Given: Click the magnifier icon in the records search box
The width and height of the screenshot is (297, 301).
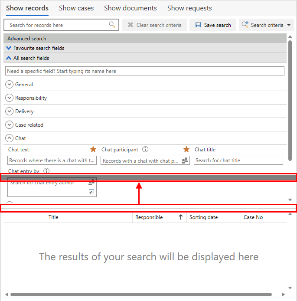Looking at the screenshot, I should [112, 25].
